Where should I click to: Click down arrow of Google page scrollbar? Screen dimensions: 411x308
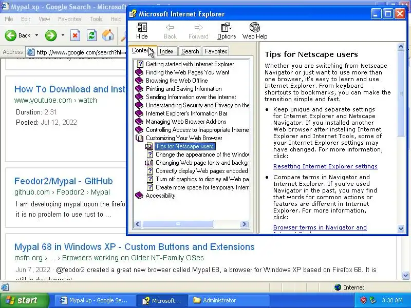406,275
